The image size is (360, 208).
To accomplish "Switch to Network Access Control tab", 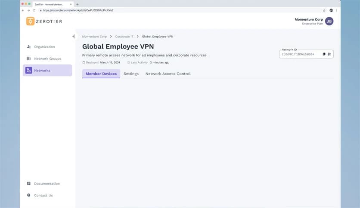I will (168, 74).
